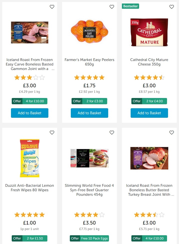179x244 pixels.
Task: Open Duzzit Wipes product thumbnail
Action: pos(30,158)
